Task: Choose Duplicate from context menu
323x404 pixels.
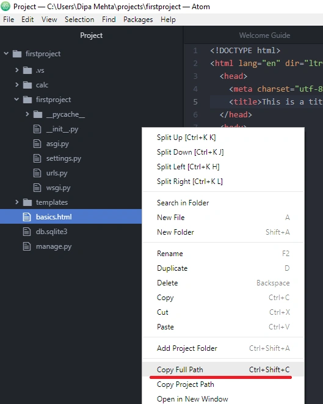Action: 223,268
